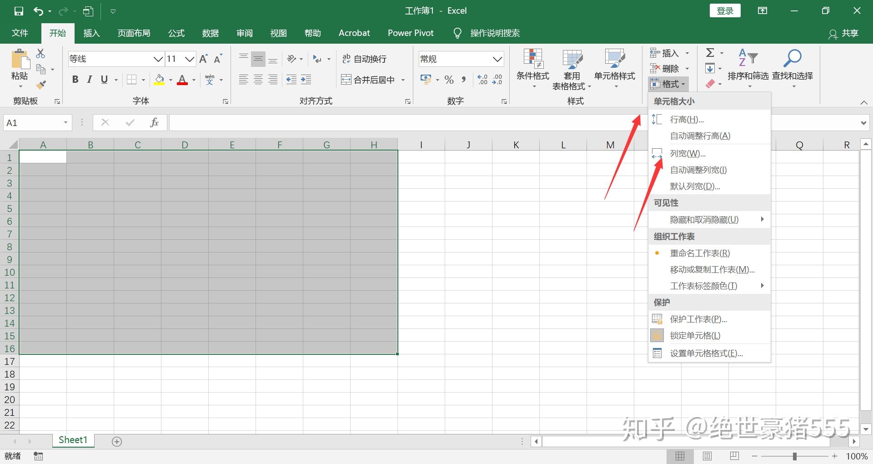This screenshot has height=464, width=873.
Task: Click the 文件 File button
Action: pos(20,33)
